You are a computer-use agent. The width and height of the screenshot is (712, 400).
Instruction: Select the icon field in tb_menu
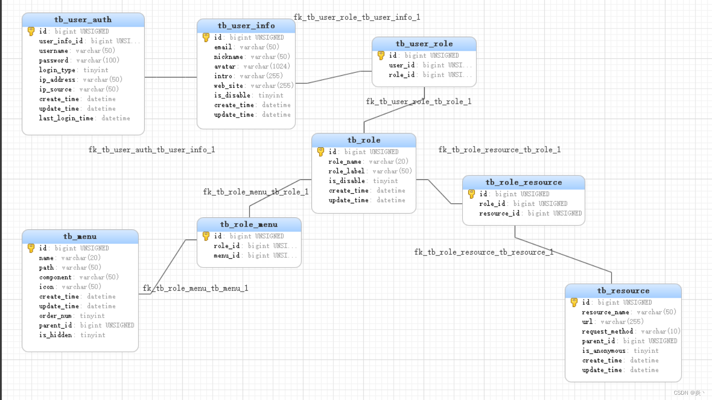[70, 287]
